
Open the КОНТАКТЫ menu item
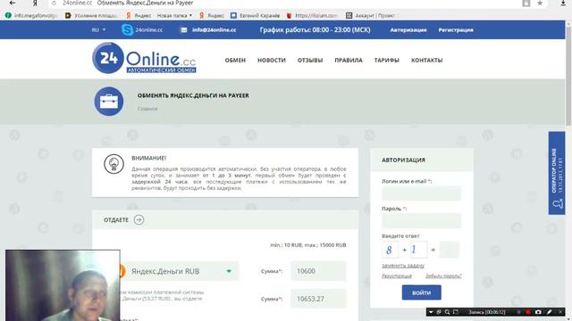pyautogui.click(x=427, y=60)
